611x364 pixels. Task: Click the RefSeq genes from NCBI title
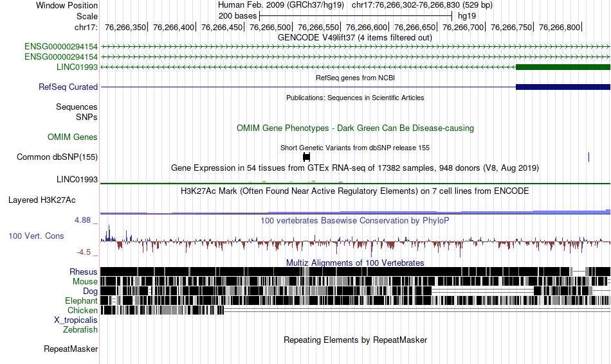pyautogui.click(x=355, y=78)
